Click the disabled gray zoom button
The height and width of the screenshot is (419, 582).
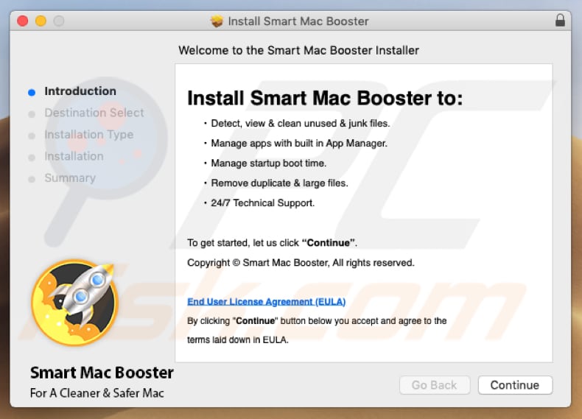[x=59, y=21]
